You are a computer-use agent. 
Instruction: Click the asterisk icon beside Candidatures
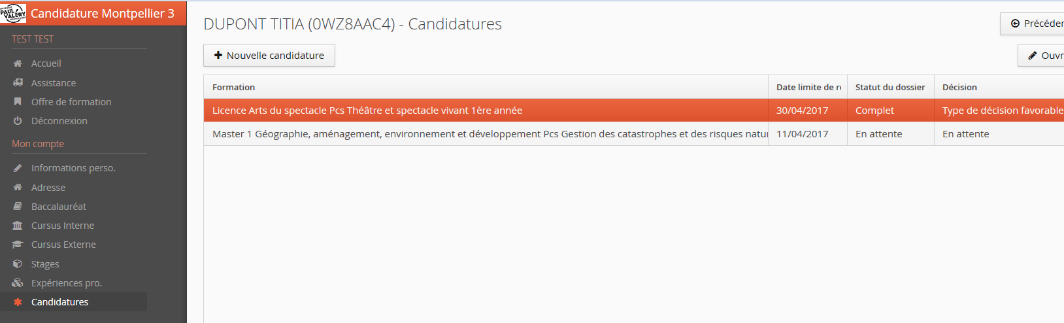(18, 302)
